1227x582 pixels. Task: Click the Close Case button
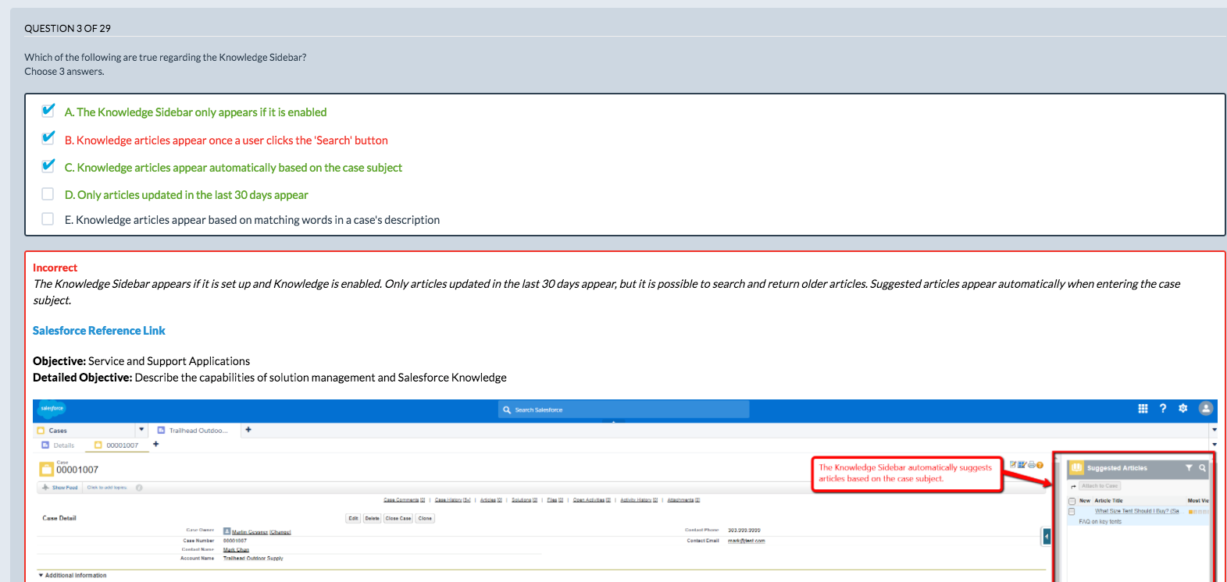click(398, 518)
